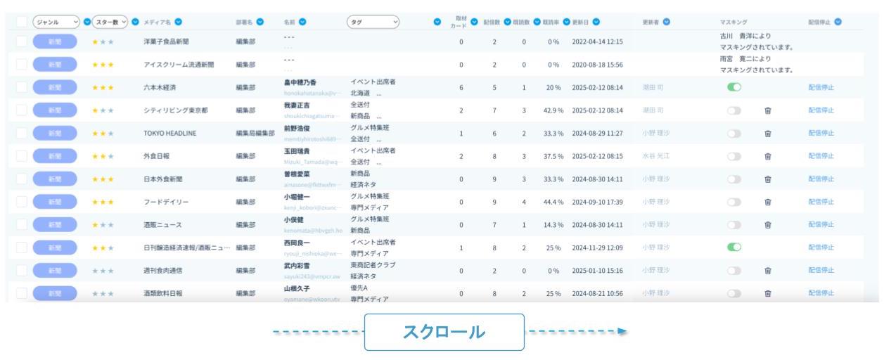Enable masking toggle for 日本外食新聞
The image size is (884, 360).
click(x=736, y=178)
